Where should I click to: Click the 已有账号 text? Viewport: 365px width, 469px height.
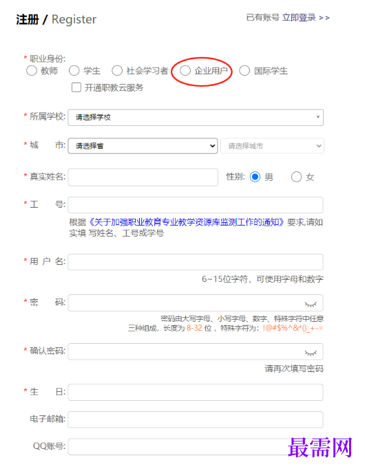262,18
